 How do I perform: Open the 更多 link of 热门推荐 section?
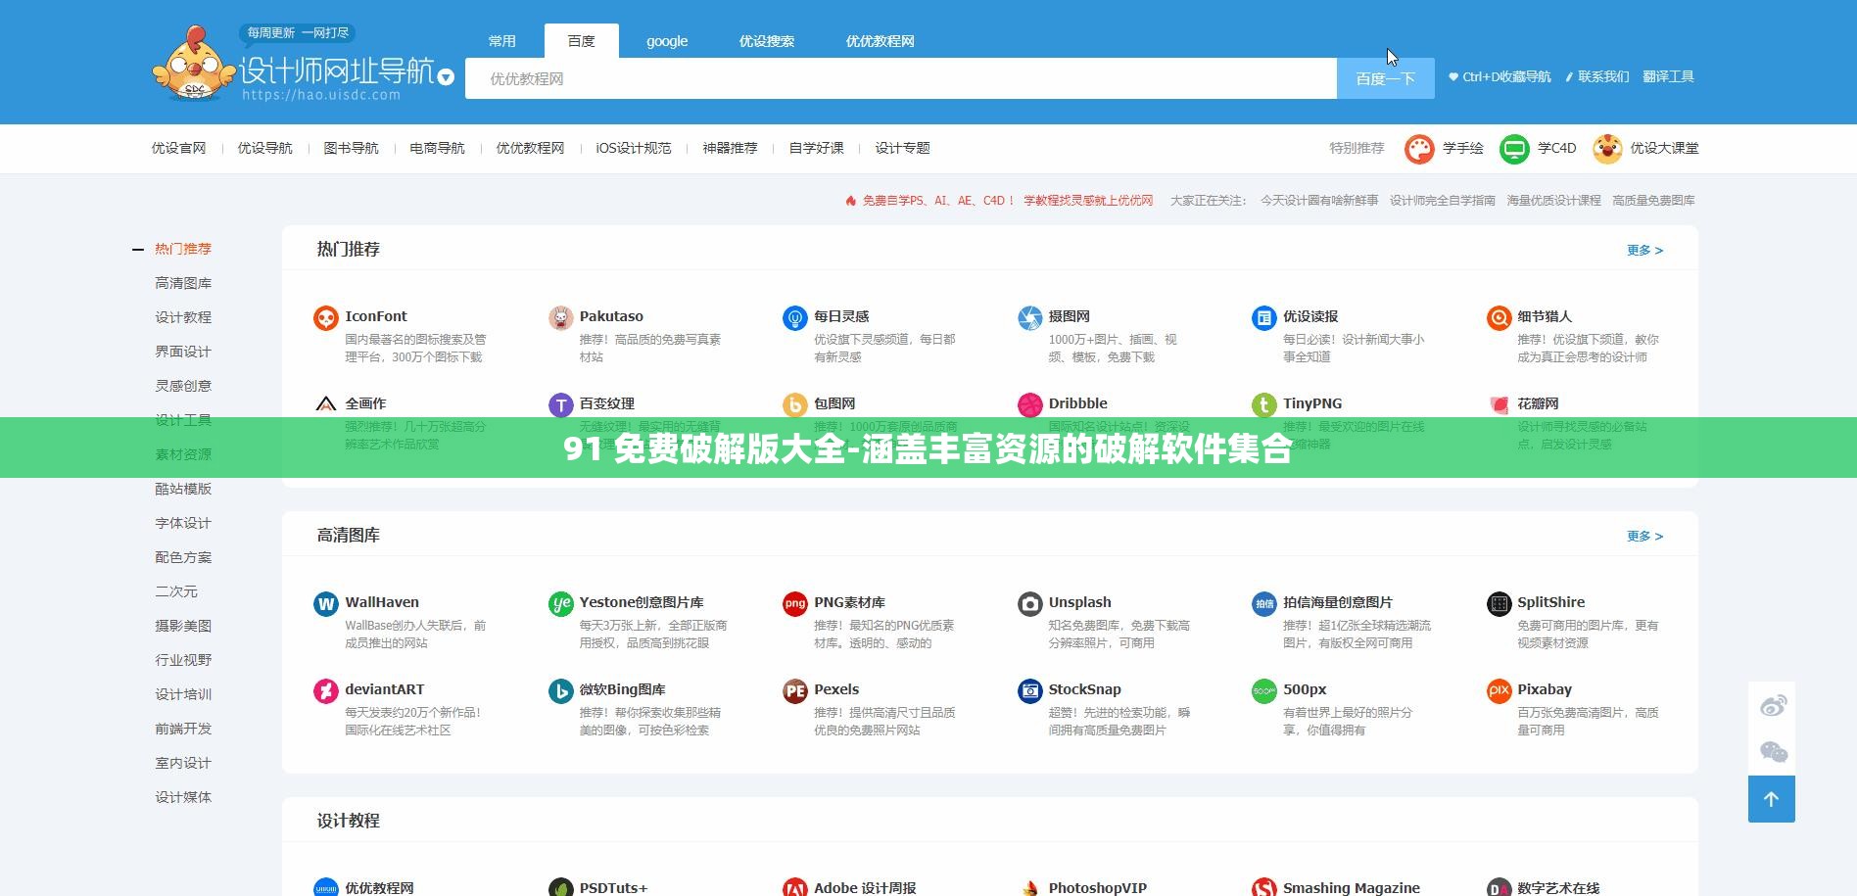pos(1643,250)
